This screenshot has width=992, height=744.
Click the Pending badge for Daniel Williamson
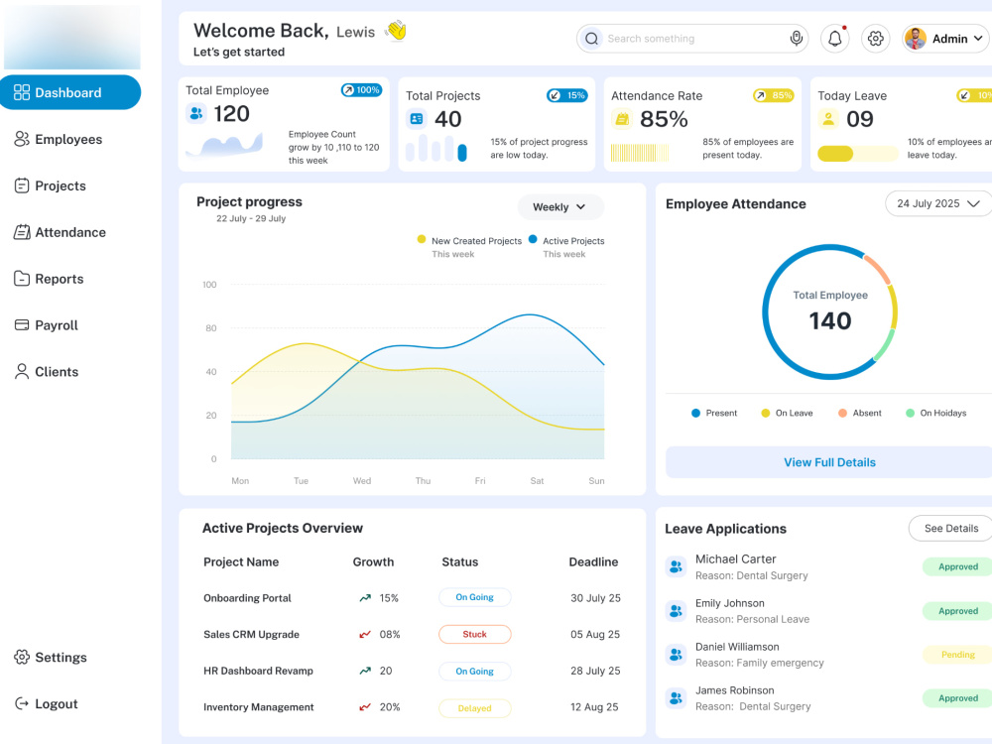[958, 654]
